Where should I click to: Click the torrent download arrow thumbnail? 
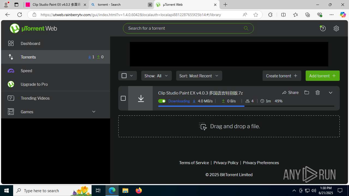coord(140,98)
